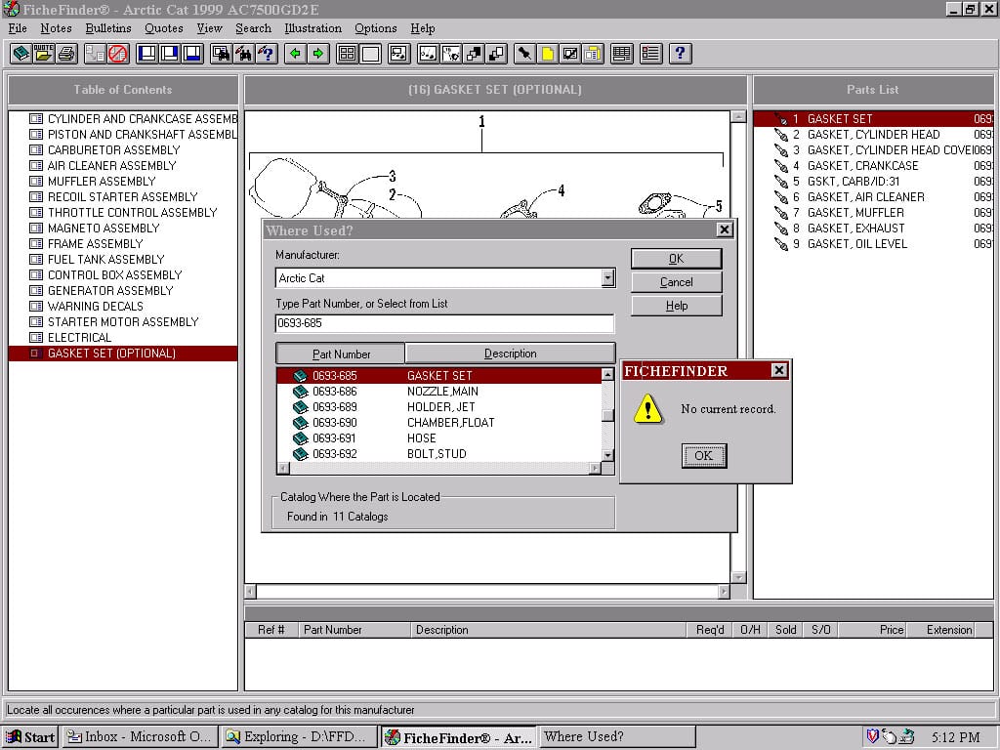Select MAGNETO ASSEMBLY in Table of Contents
The height and width of the screenshot is (750, 1000).
click(x=104, y=229)
